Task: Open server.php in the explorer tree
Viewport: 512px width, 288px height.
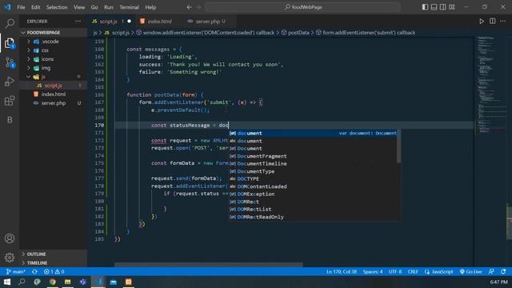Action: (54, 103)
